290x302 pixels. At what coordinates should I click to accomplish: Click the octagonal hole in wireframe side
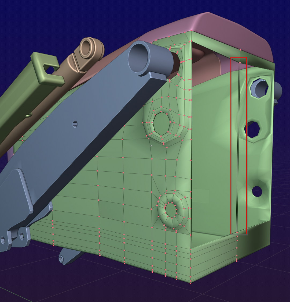point(161,124)
